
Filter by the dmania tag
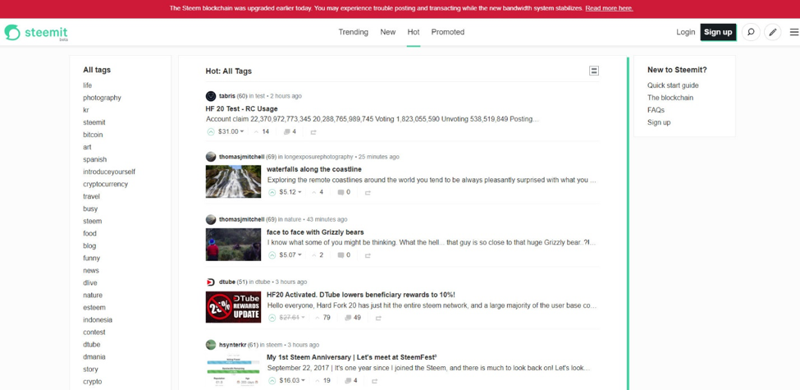(94, 357)
